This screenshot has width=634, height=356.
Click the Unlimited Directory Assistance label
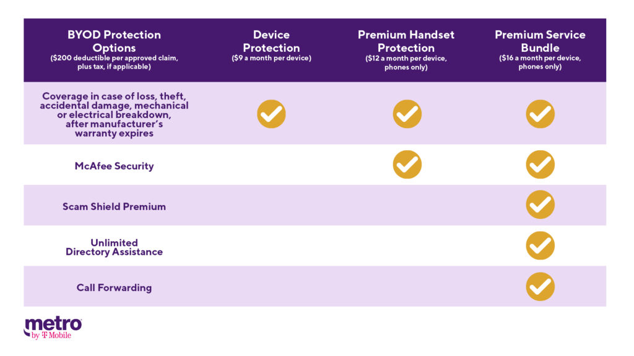pyautogui.click(x=114, y=247)
